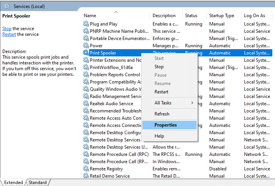Click the Realtek Audio Service gear icon
The image size is (275, 186).
tap(86, 104)
